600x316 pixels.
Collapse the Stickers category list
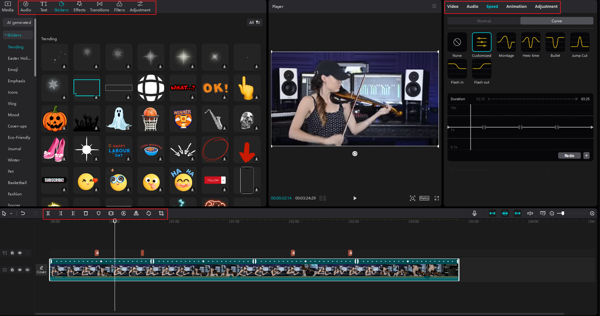pos(18,35)
